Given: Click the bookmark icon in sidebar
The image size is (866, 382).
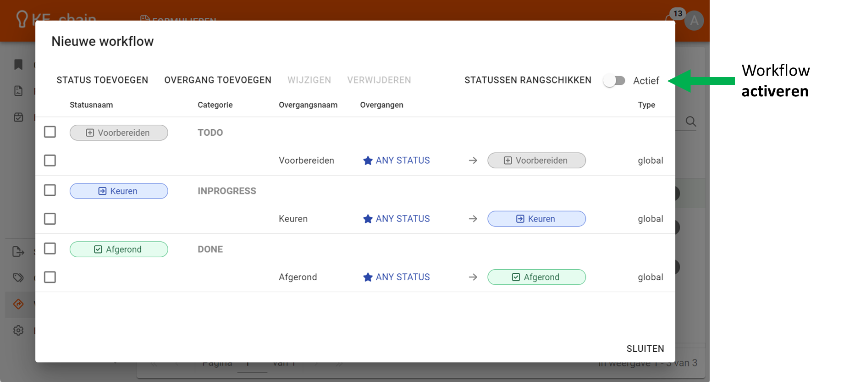Looking at the screenshot, I should pyautogui.click(x=18, y=65).
